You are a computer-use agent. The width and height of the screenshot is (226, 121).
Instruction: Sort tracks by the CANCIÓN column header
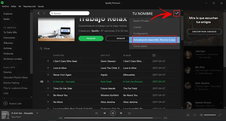coord(58,55)
